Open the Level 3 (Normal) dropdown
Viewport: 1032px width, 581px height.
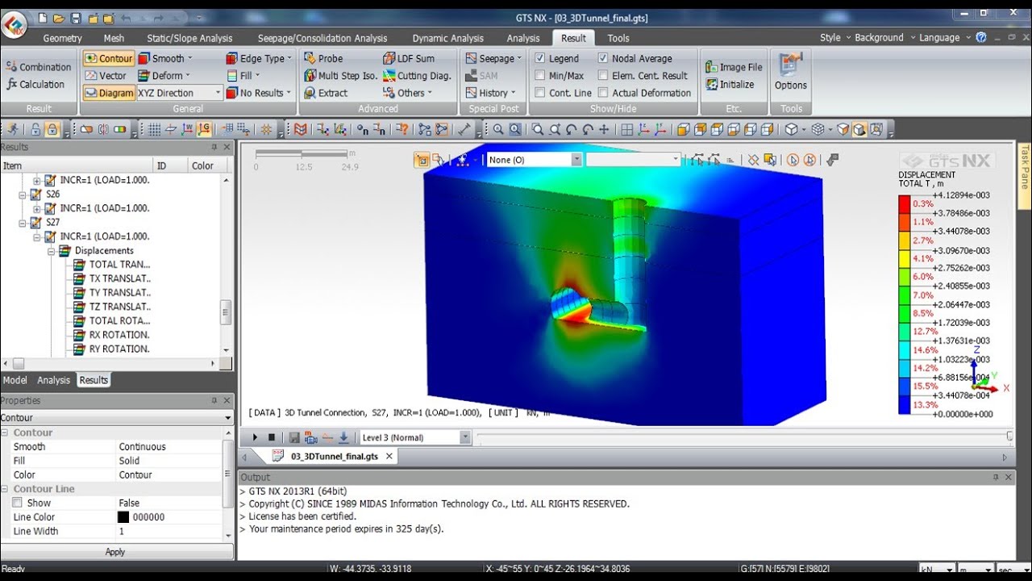(415, 437)
